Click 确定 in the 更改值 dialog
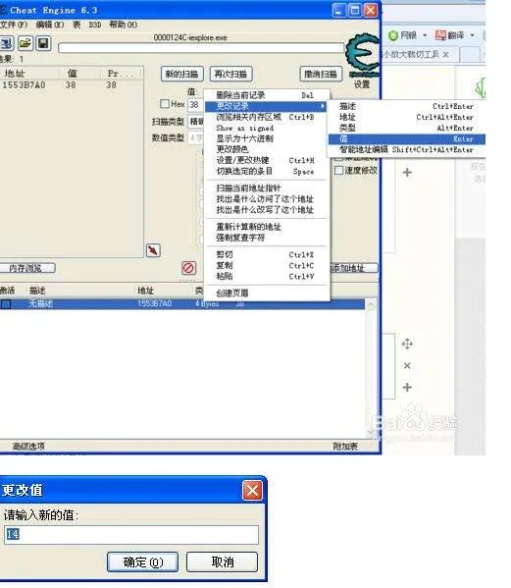This screenshot has height=588, width=511. (x=143, y=561)
